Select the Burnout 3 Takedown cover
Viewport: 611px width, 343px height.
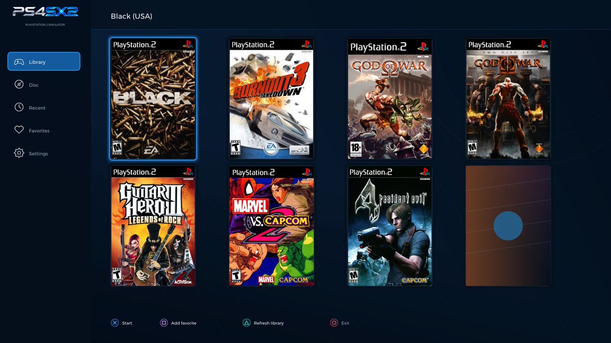271,99
